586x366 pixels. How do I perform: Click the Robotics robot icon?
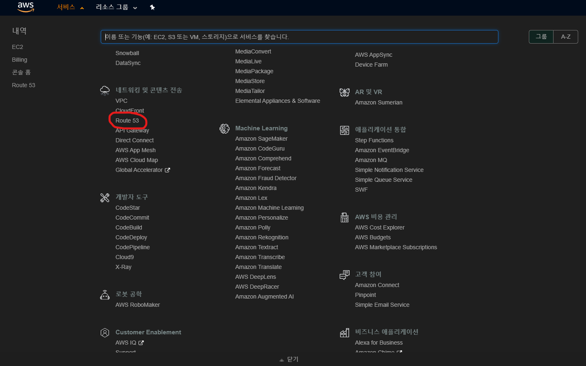(105, 294)
